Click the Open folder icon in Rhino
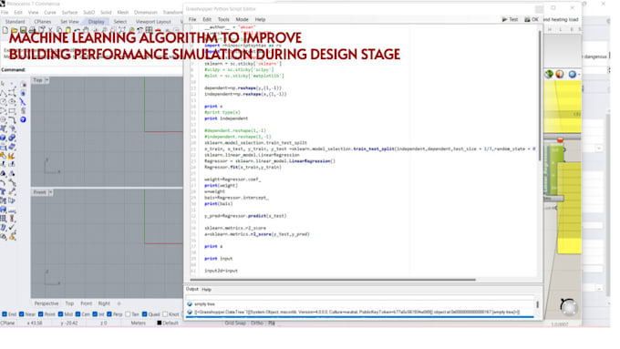The height and width of the screenshot is (349, 620). [15, 30]
